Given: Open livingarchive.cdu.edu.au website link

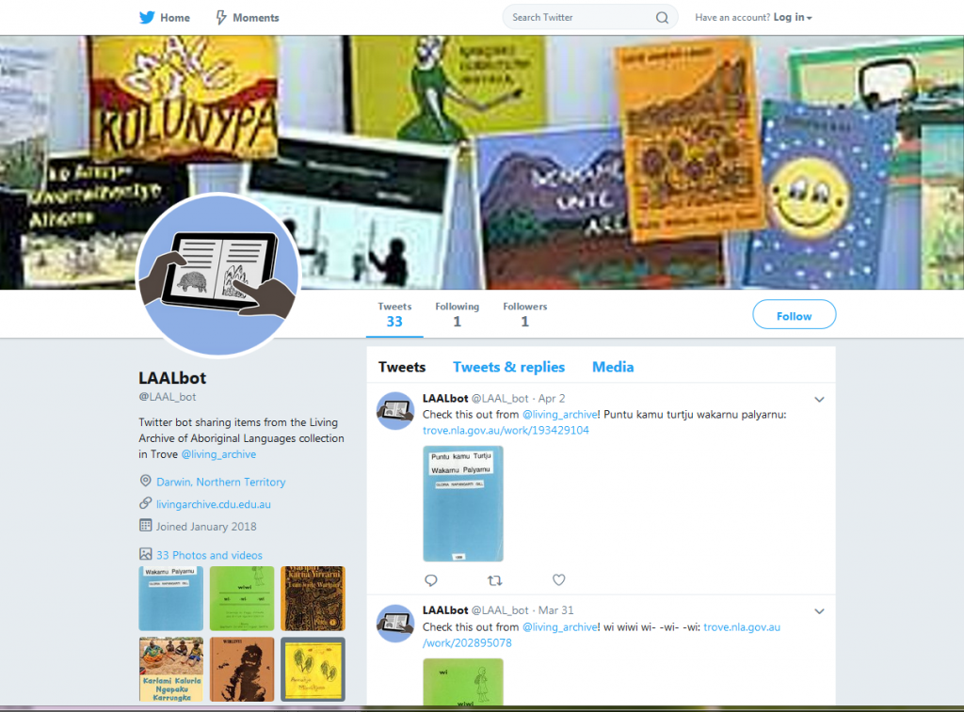Looking at the screenshot, I should 214,504.
